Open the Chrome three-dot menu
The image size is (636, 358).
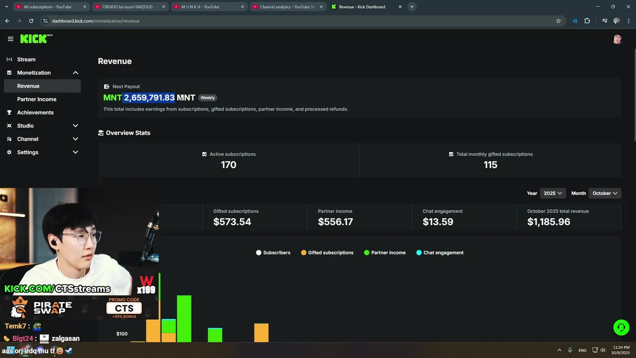[x=629, y=21]
